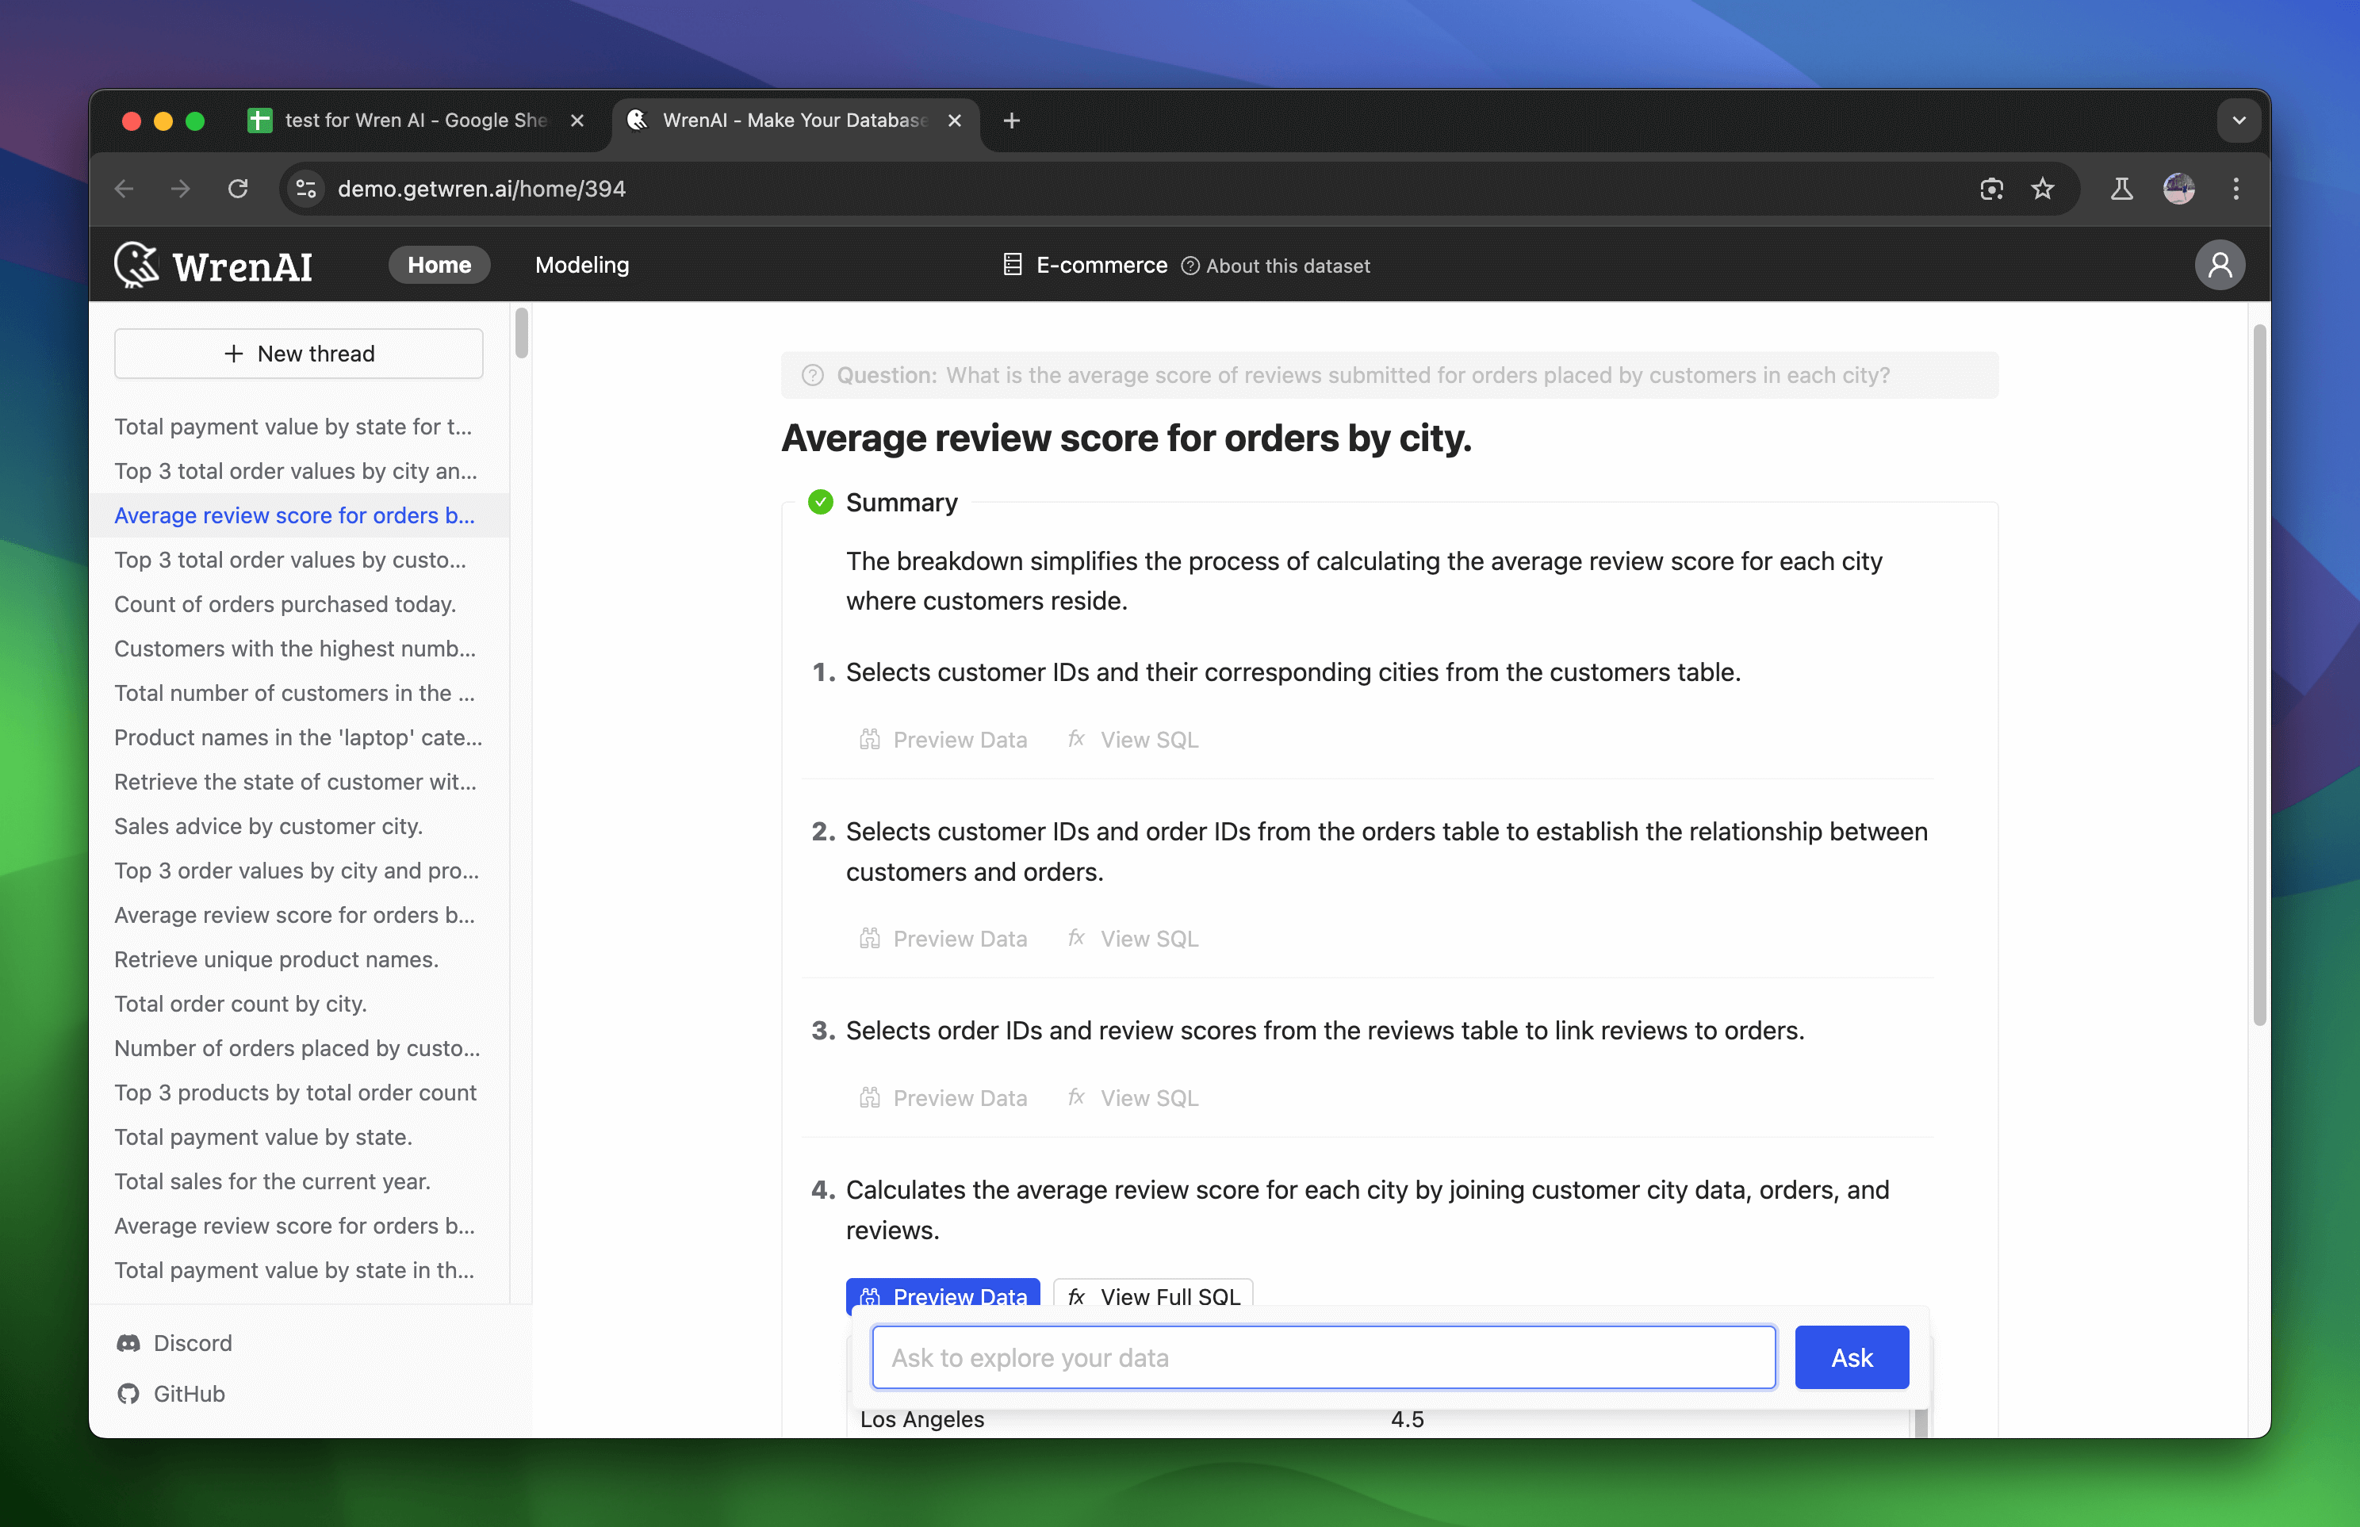Click the Ask button to submit query
Image resolution: width=2360 pixels, height=1527 pixels.
pos(1851,1357)
